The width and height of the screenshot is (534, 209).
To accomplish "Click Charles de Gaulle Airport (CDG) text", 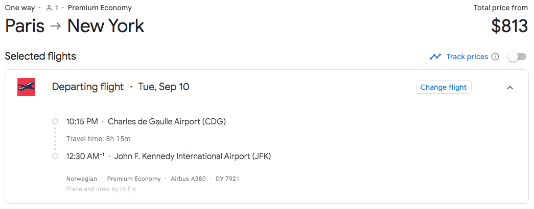I will [167, 121].
